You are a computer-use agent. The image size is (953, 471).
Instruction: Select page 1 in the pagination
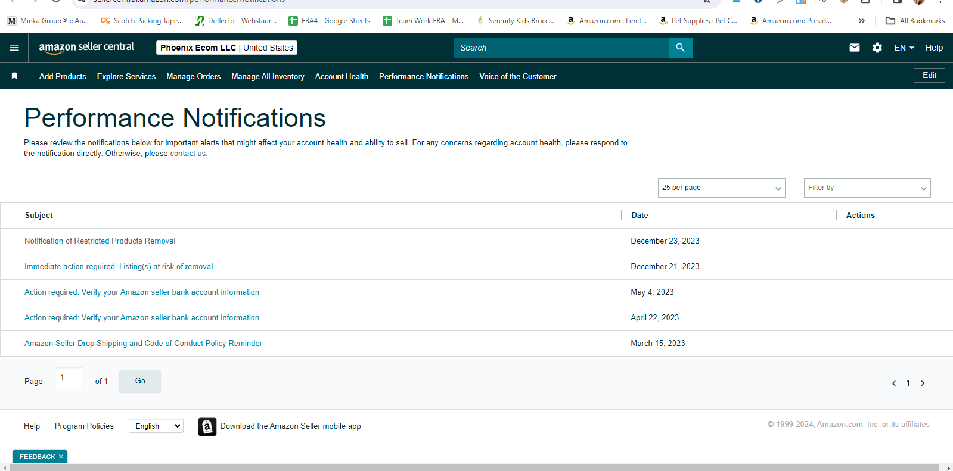click(x=908, y=383)
